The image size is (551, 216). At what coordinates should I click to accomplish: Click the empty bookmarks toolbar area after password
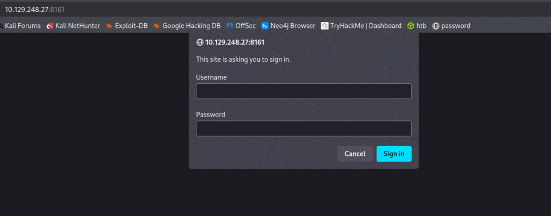pyautogui.click(x=510, y=26)
